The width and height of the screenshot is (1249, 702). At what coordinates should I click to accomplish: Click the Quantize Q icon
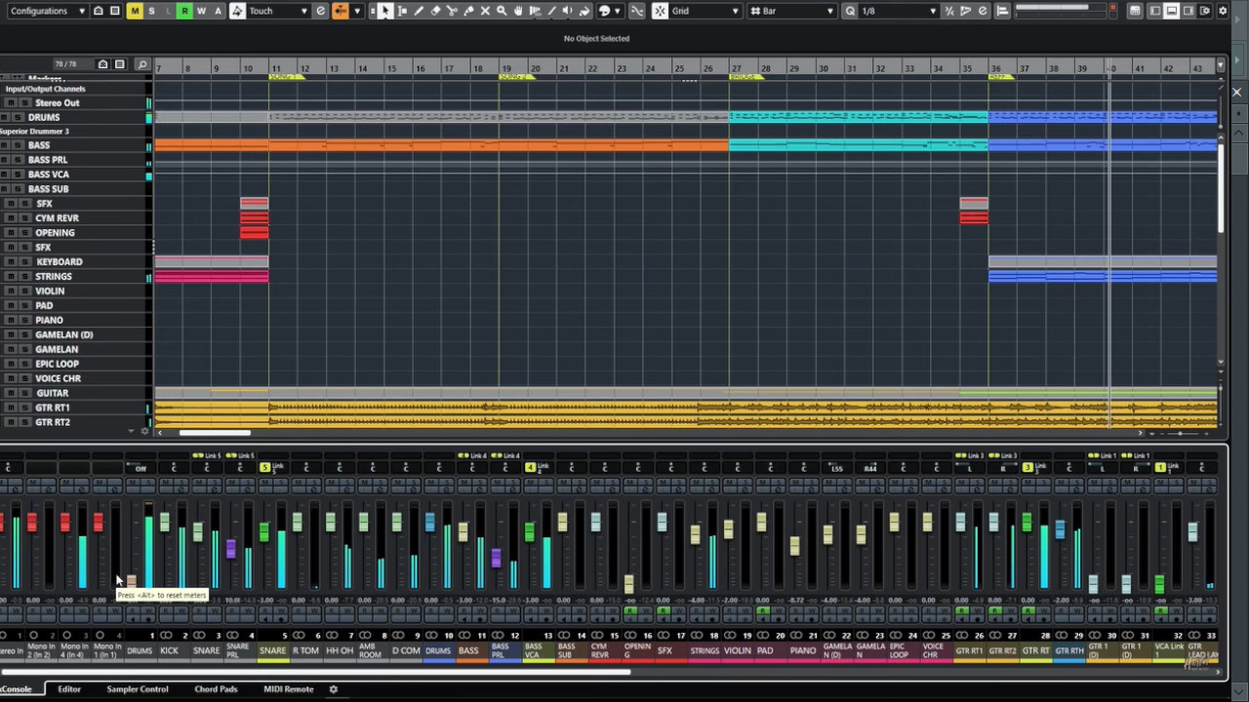tap(850, 11)
